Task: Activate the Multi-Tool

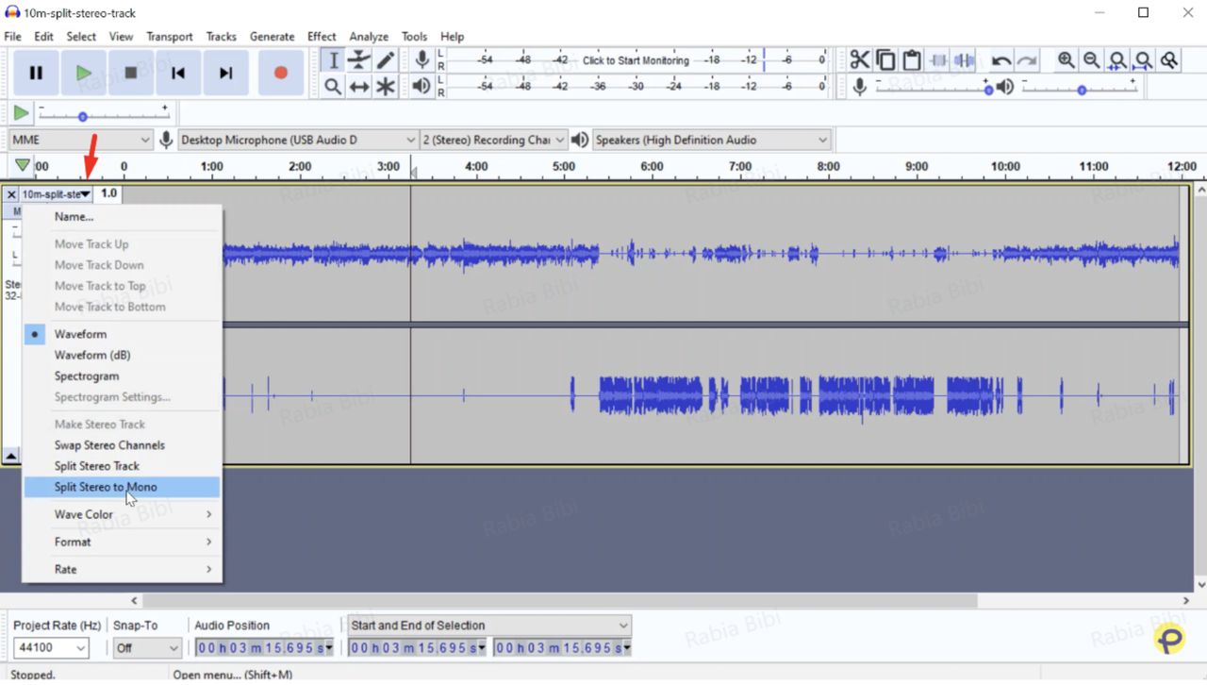Action: click(386, 87)
